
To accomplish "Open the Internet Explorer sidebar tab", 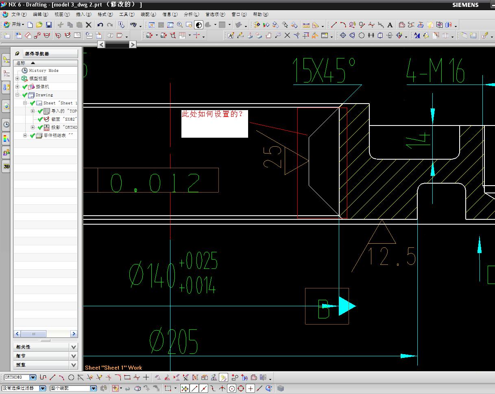I will (6, 106).
